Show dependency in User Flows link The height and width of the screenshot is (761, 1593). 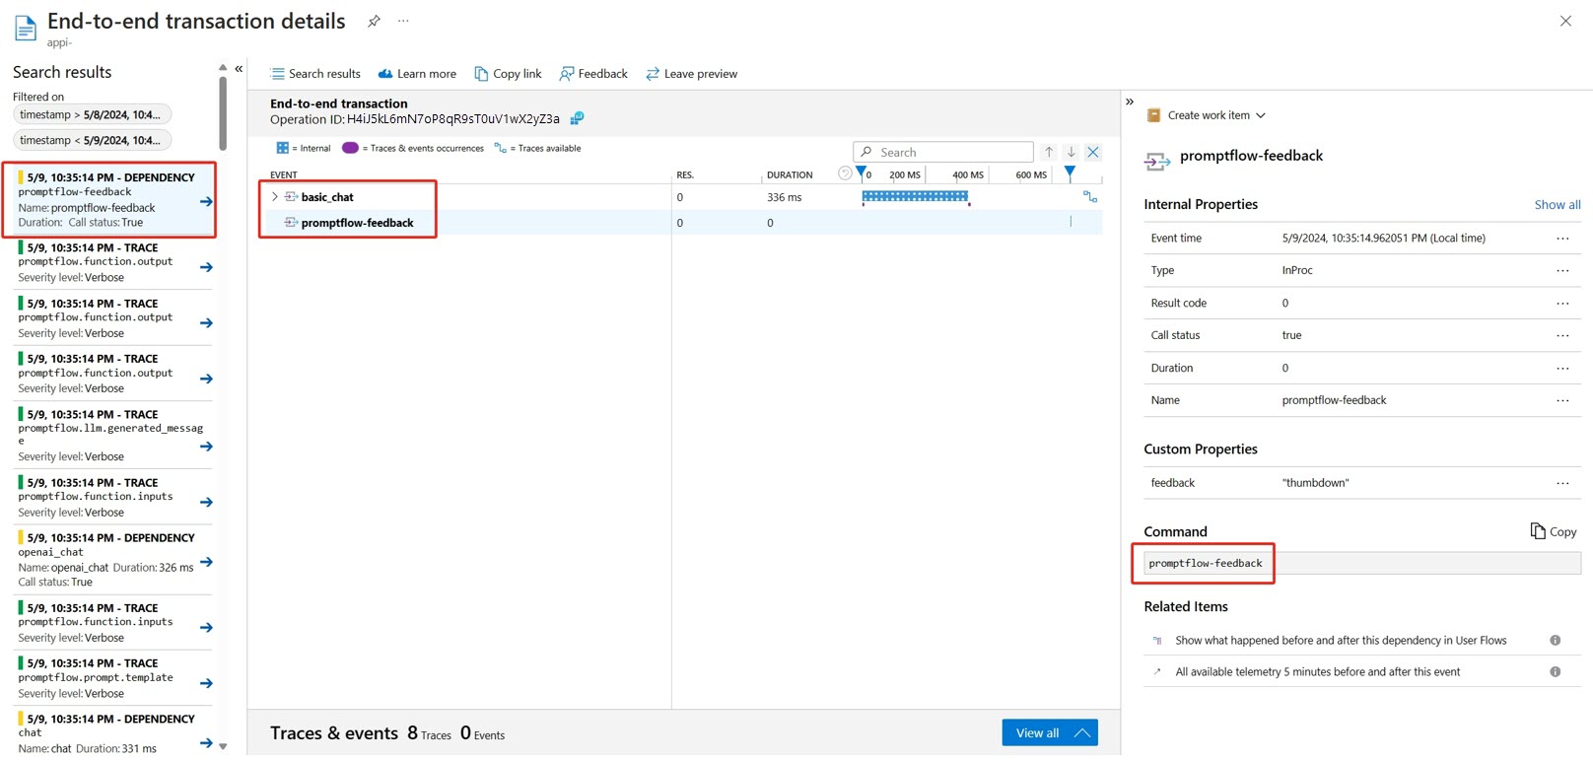pos(1341,641)
